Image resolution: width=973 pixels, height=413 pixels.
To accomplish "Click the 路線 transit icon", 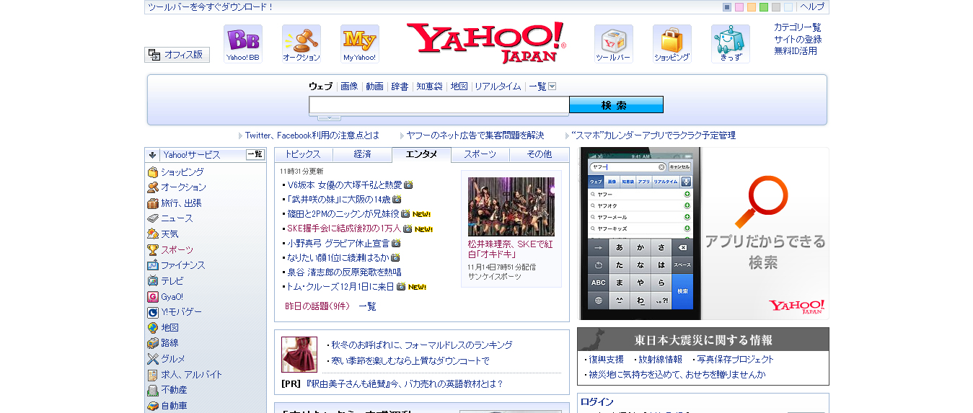I will 153,343.
